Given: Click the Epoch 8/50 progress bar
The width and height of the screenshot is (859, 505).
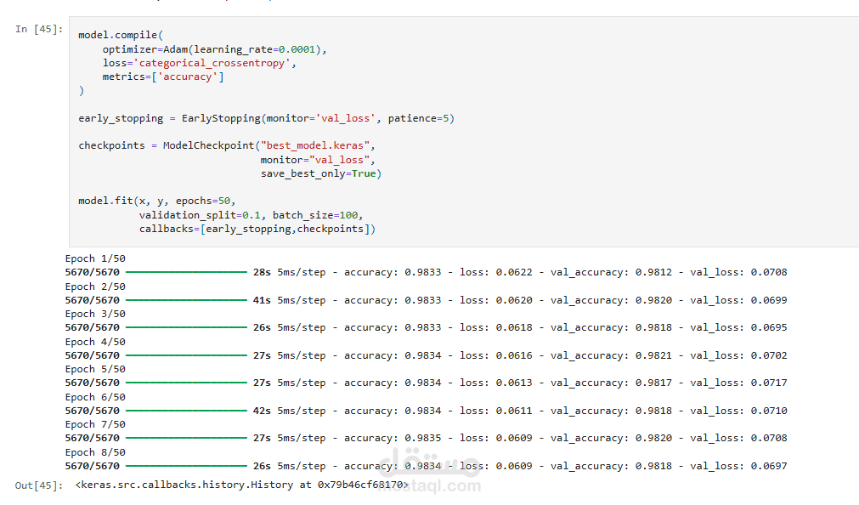Looking at the screenshot, I should point(186,466).
